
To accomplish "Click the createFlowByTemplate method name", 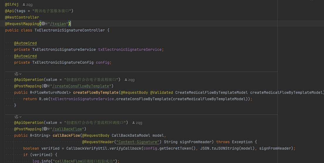I will pos(96,93).
